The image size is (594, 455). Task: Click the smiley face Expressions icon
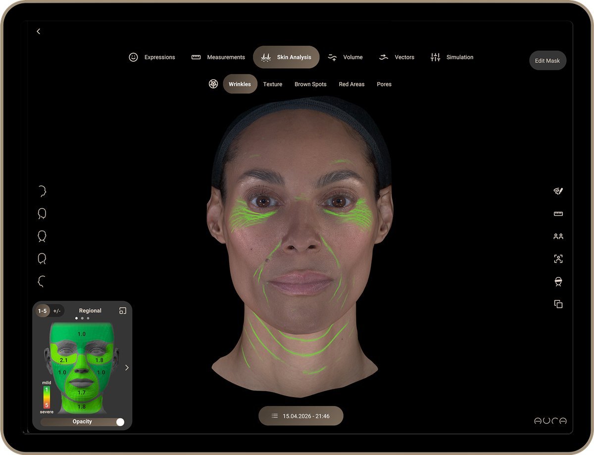tap(133, 57)
